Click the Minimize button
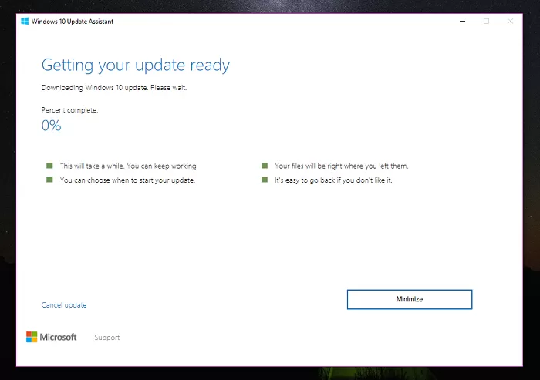 tap(410, 299)
